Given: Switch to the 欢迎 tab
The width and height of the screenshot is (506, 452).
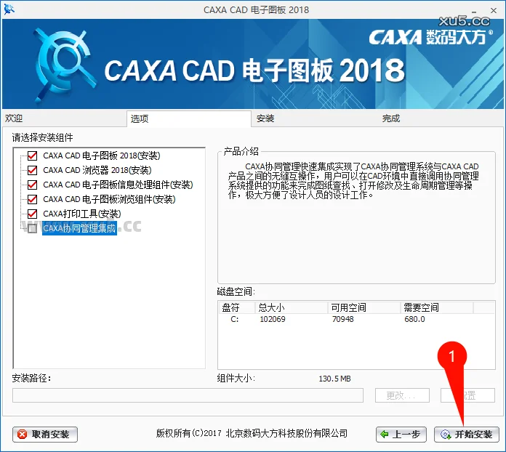Looking at the screenshot, I should tap(15, 118).
